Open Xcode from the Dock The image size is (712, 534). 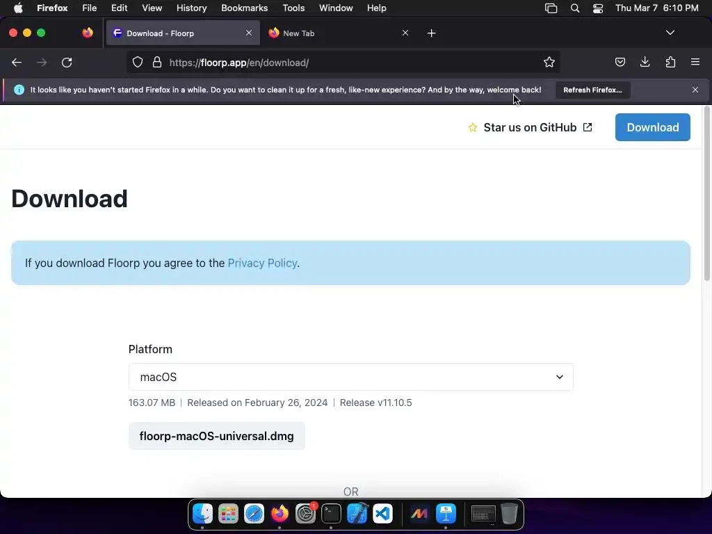357,514
